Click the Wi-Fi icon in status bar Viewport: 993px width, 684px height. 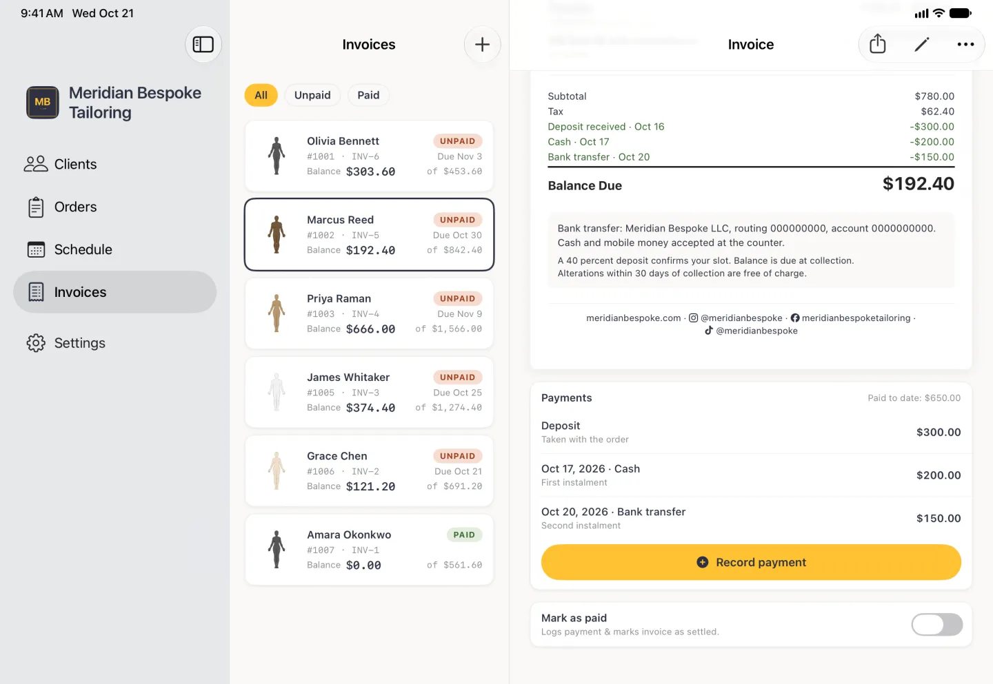[939, 13]
